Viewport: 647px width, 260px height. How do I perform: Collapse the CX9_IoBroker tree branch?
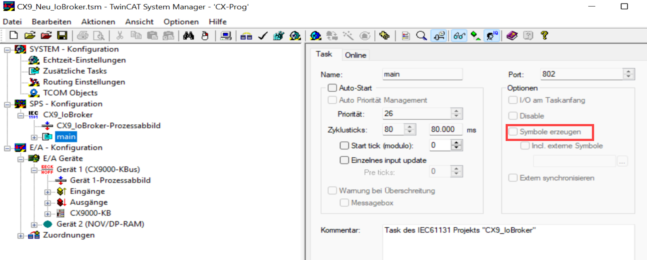20,115
